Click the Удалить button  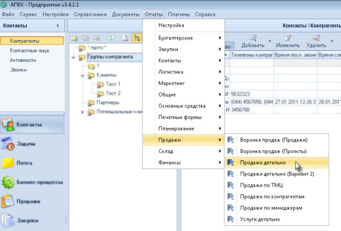316,41
